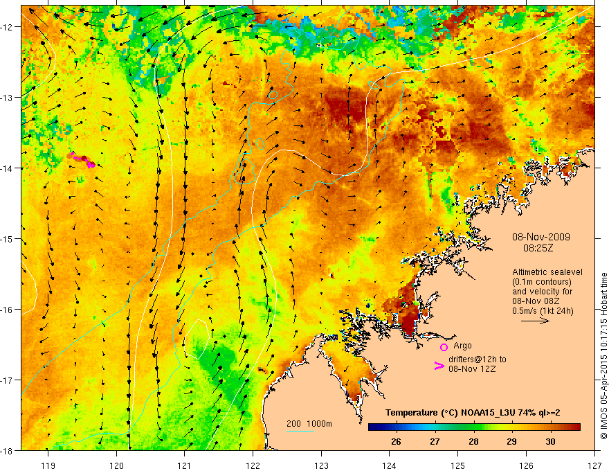Click the '-15' latitude axis label
This screenshot has width=609, height=471.
click(7, 239)
